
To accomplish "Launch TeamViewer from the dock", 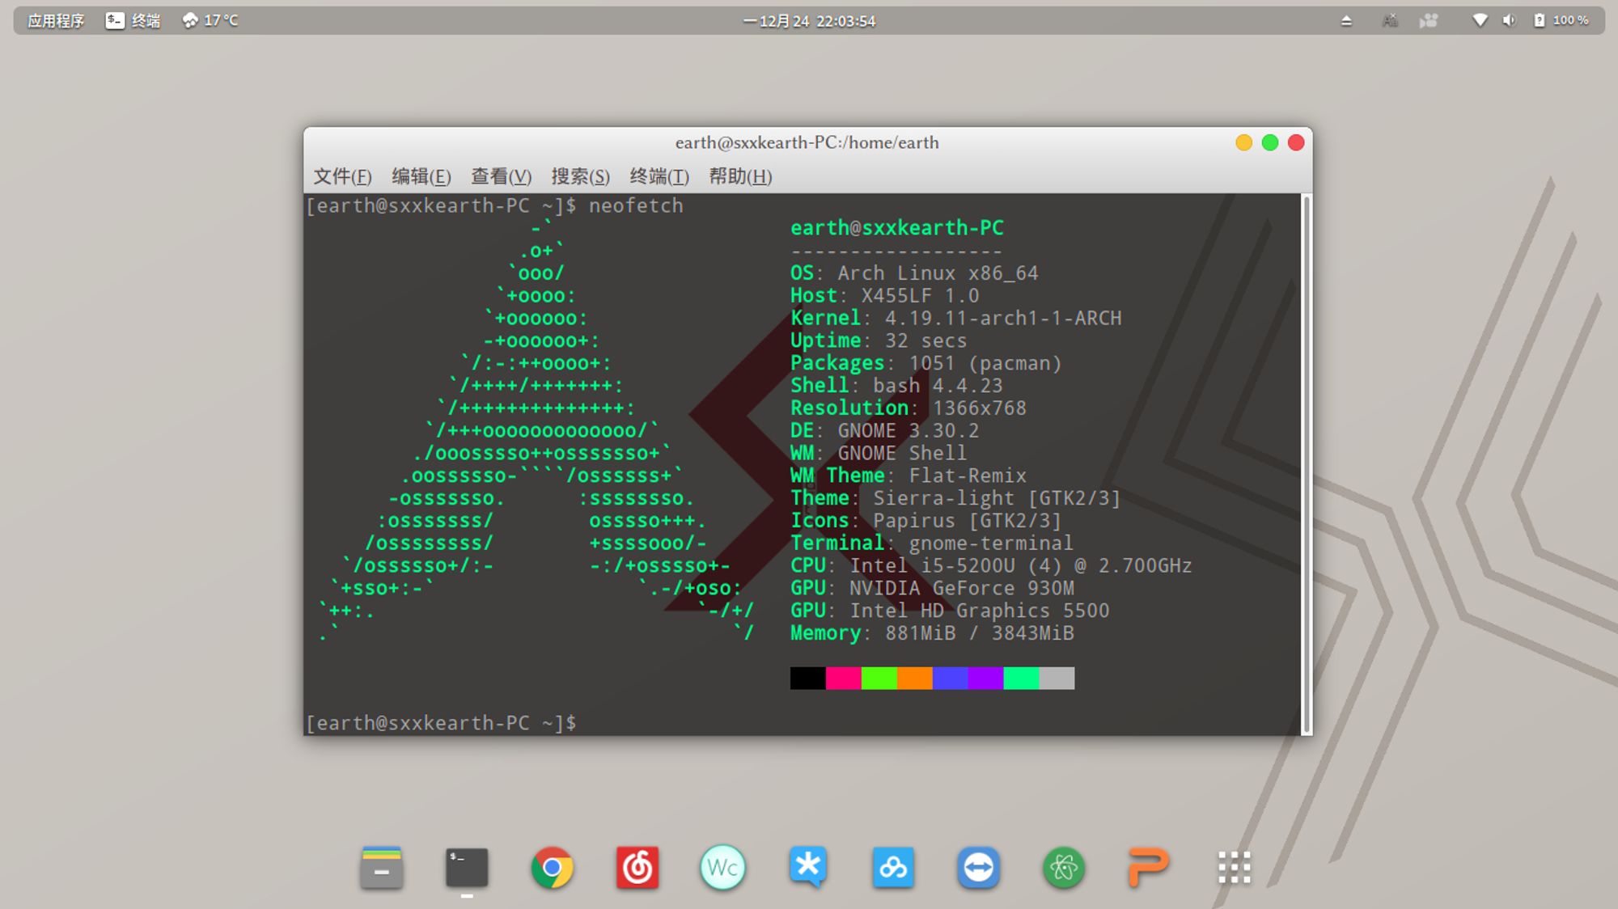I will pyautogui.click(x=978, y=868).
